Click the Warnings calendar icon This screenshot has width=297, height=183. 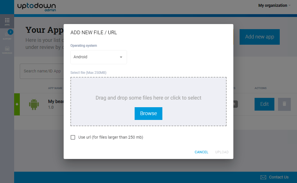click(x=7, y=49)
